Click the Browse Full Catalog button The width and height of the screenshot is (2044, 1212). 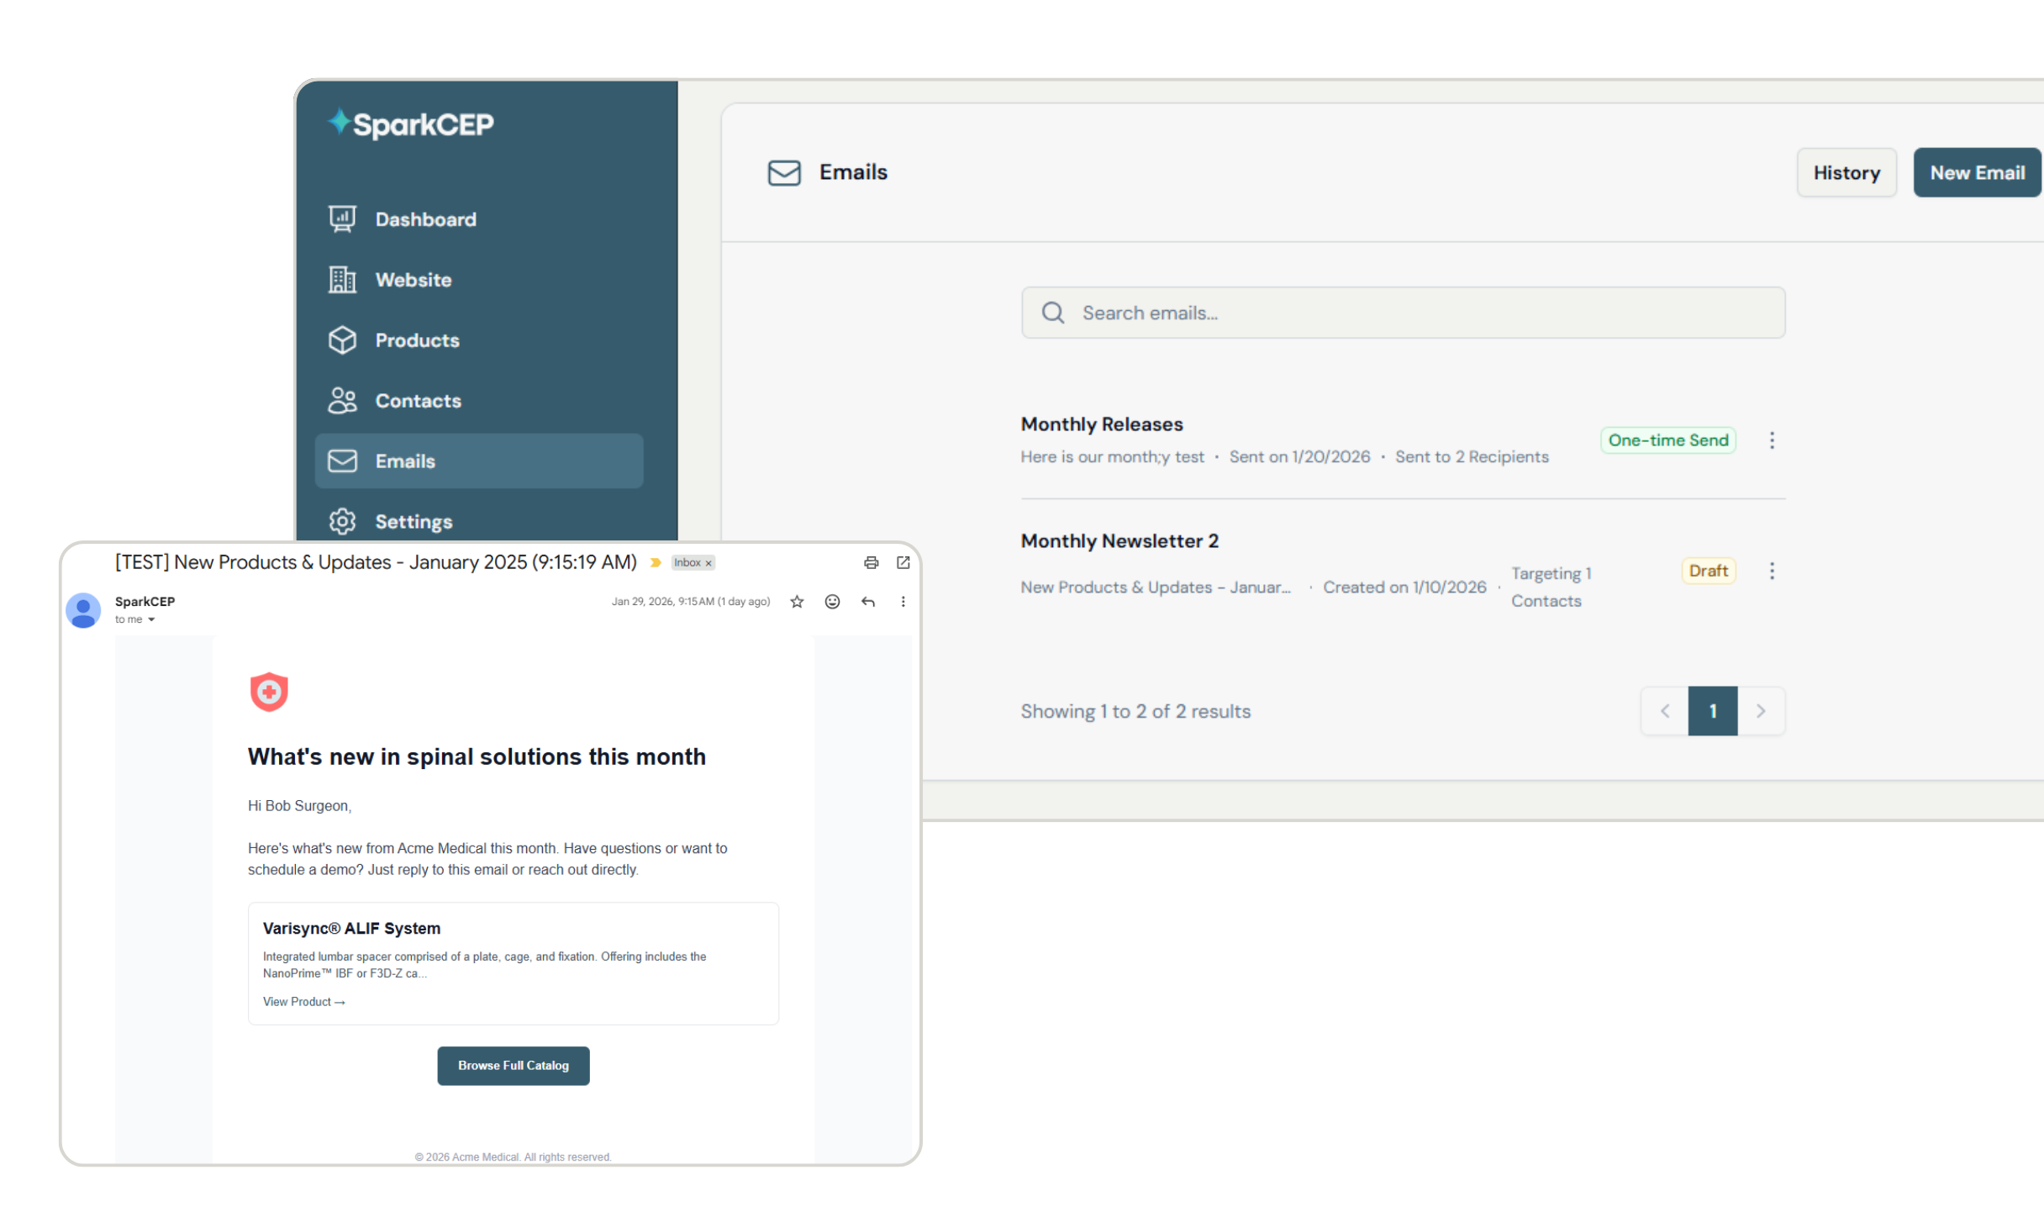click(x=514, y=1066)
